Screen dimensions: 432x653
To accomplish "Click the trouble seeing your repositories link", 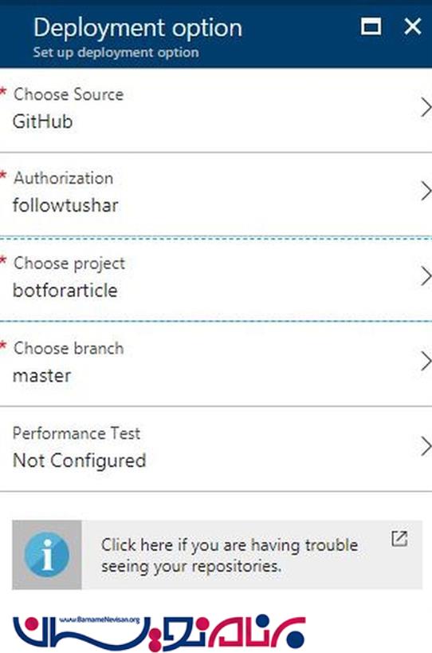I will click(x=230, y=556).
